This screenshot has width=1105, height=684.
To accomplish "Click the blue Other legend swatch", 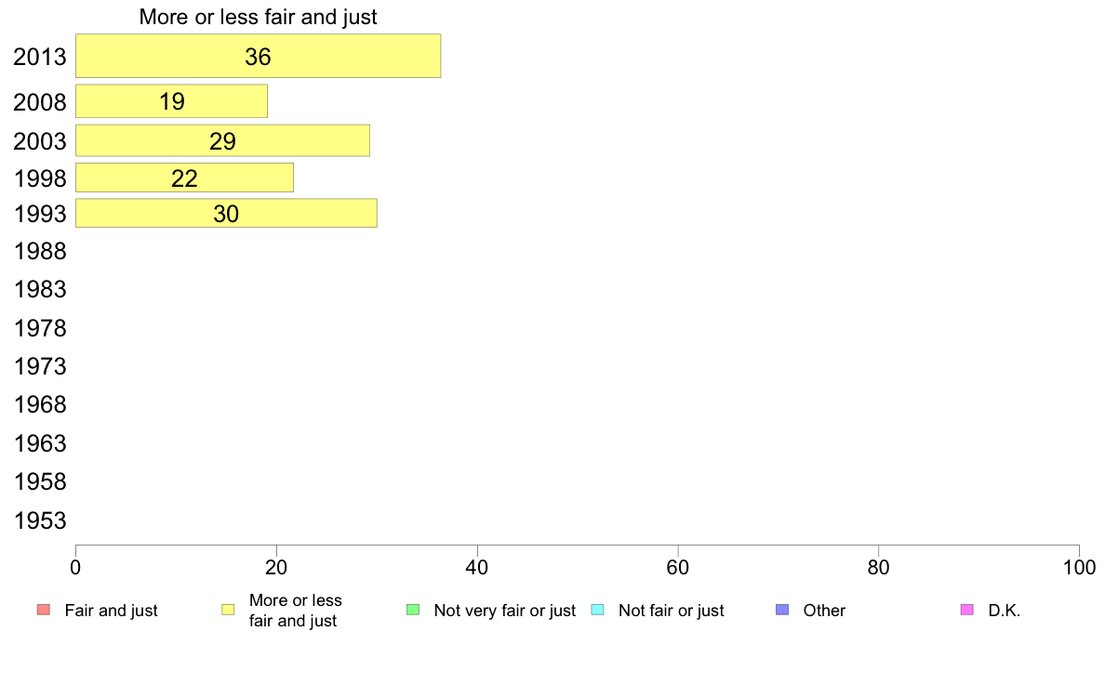I will click(782, 610).
